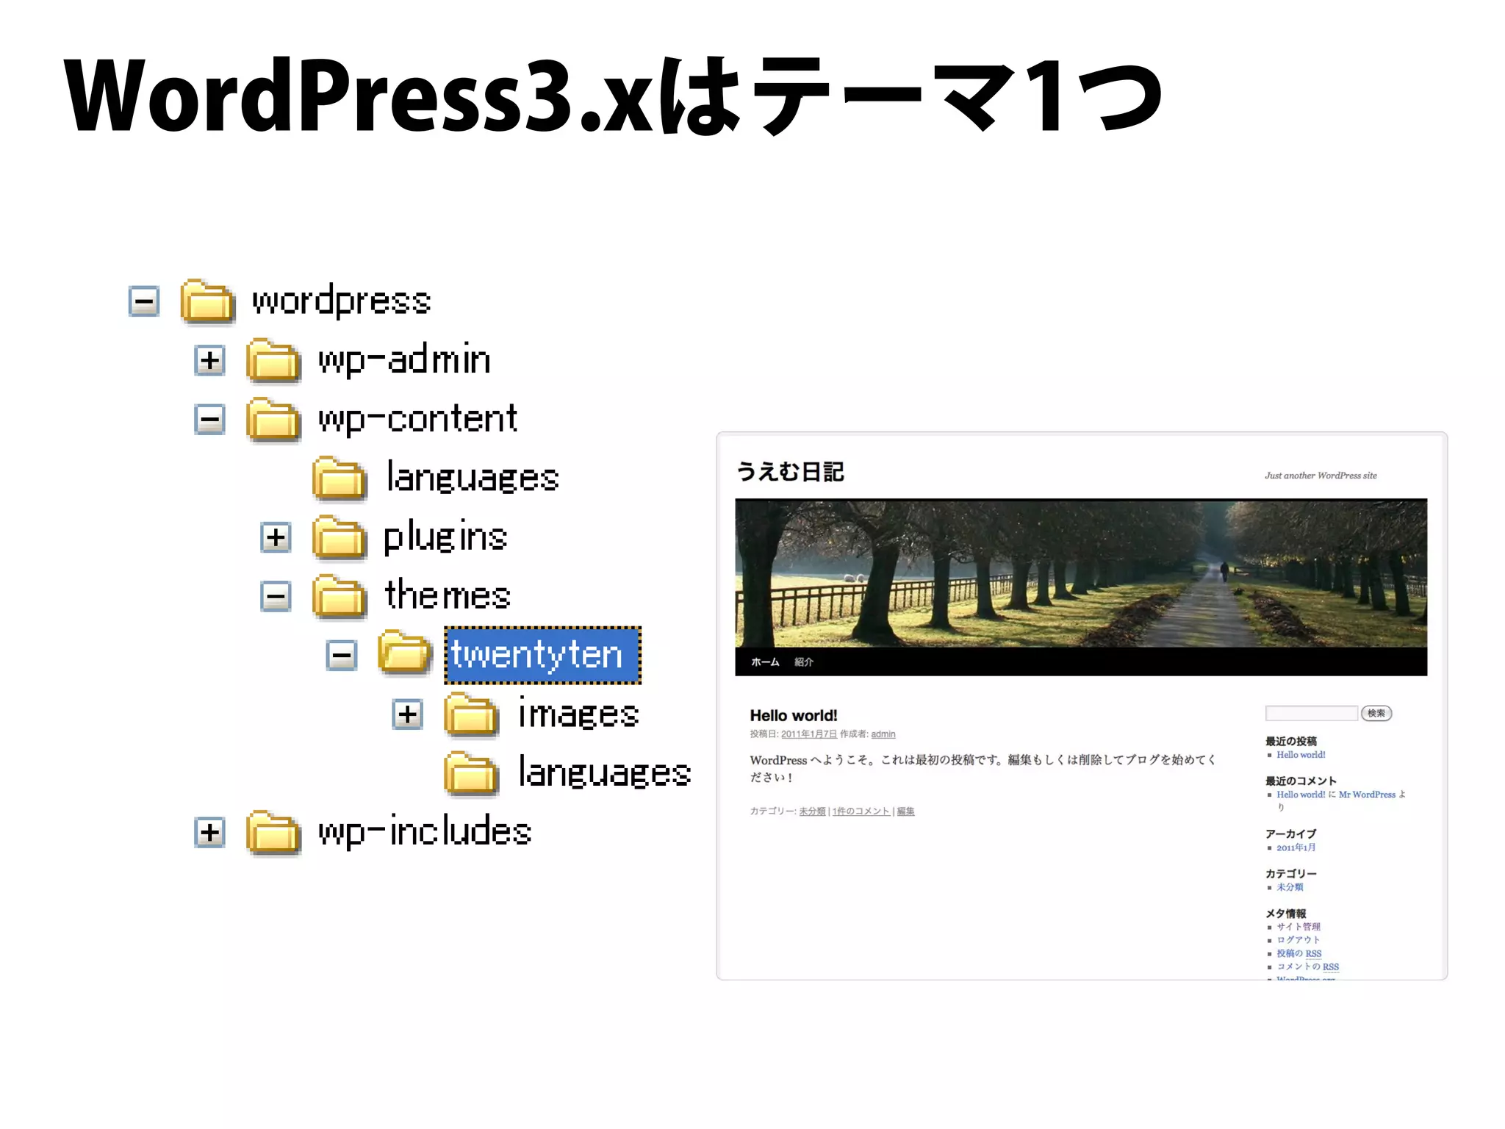Click the tree-lined path header image
1505x1129 pixels.
(x=1081, y=573)
